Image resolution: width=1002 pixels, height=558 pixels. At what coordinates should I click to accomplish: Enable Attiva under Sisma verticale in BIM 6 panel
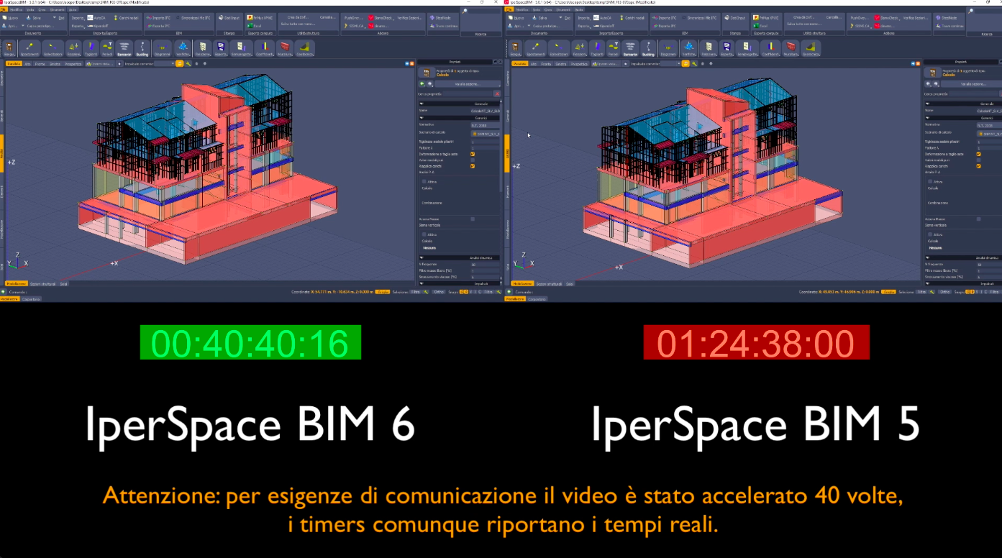425,234
